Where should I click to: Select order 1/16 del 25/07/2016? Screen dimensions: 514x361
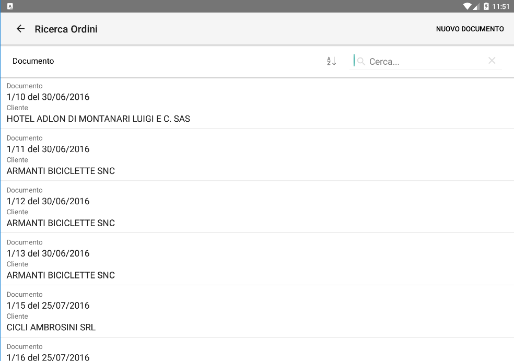(48, 357)
